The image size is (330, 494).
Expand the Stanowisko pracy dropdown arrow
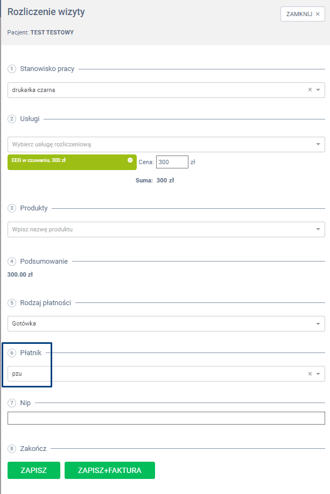pyautogui.click(x=318, y=90)
